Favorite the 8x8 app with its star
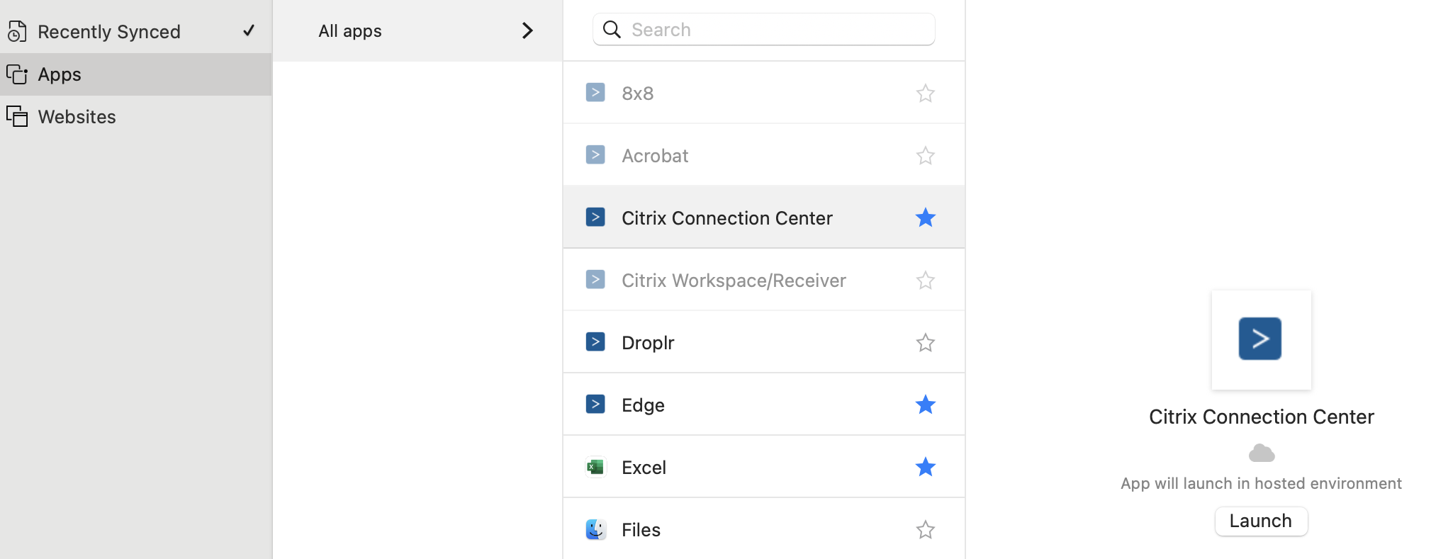 [925, 93]
